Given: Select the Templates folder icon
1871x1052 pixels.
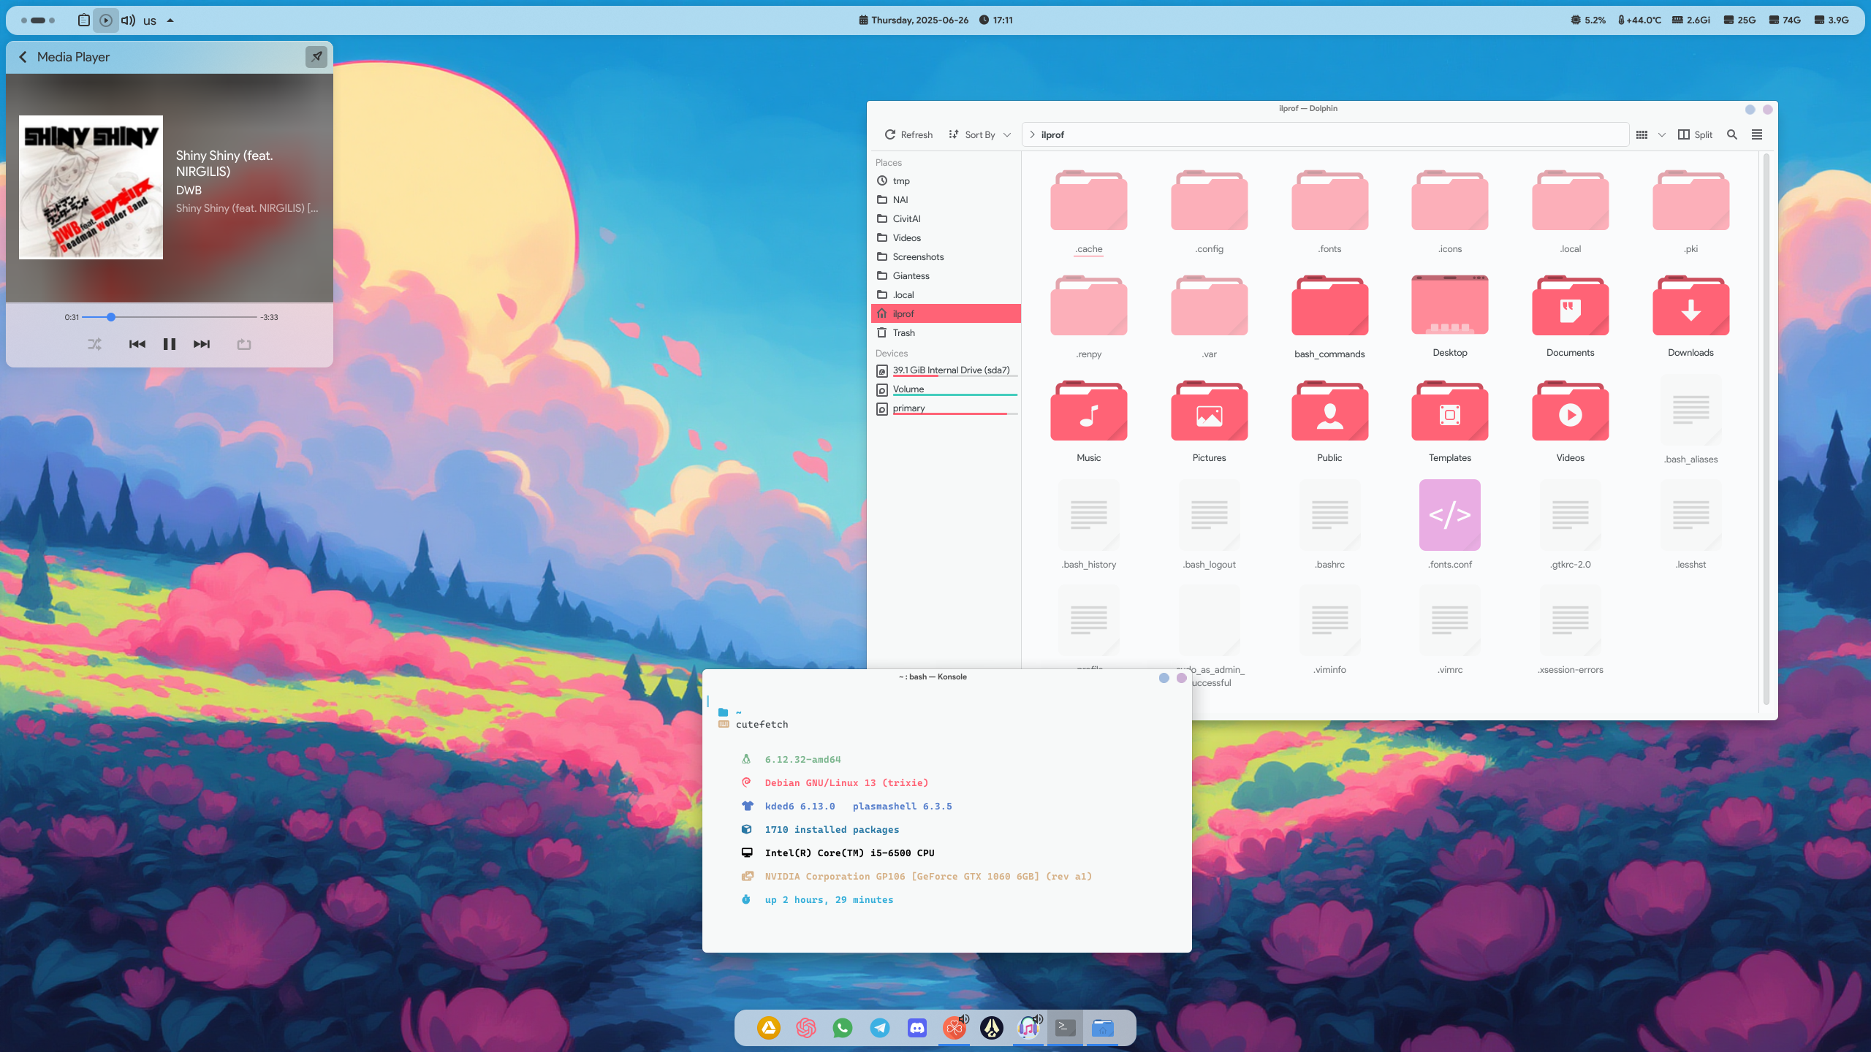Looking at the screenshot, I should (1450, 411).
